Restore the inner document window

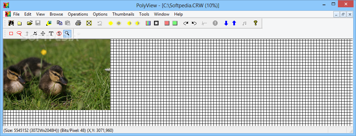click(x=343, y=14)
